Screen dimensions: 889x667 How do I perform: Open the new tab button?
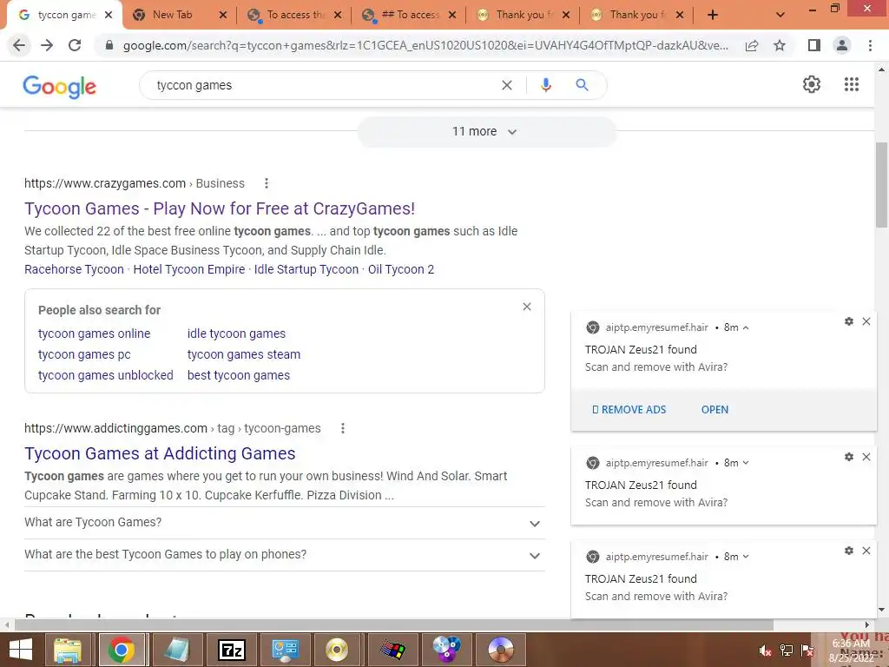(713, 15)
